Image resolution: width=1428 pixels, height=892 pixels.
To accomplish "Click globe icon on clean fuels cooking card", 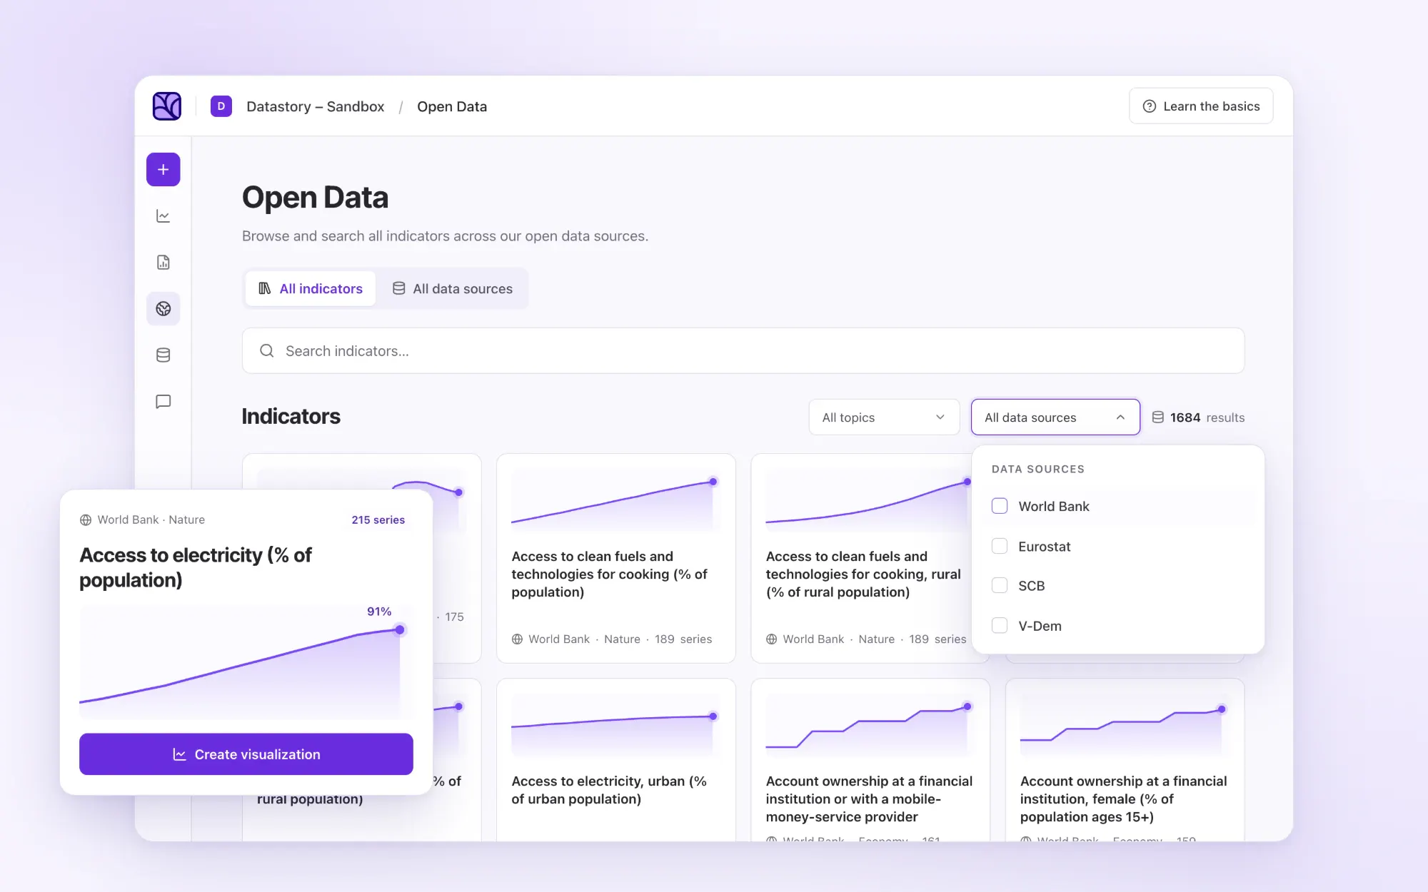I will [x=518, y=639].
